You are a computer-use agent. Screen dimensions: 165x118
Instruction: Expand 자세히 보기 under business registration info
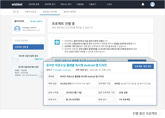pyautogui.click(x=39, y=59)
